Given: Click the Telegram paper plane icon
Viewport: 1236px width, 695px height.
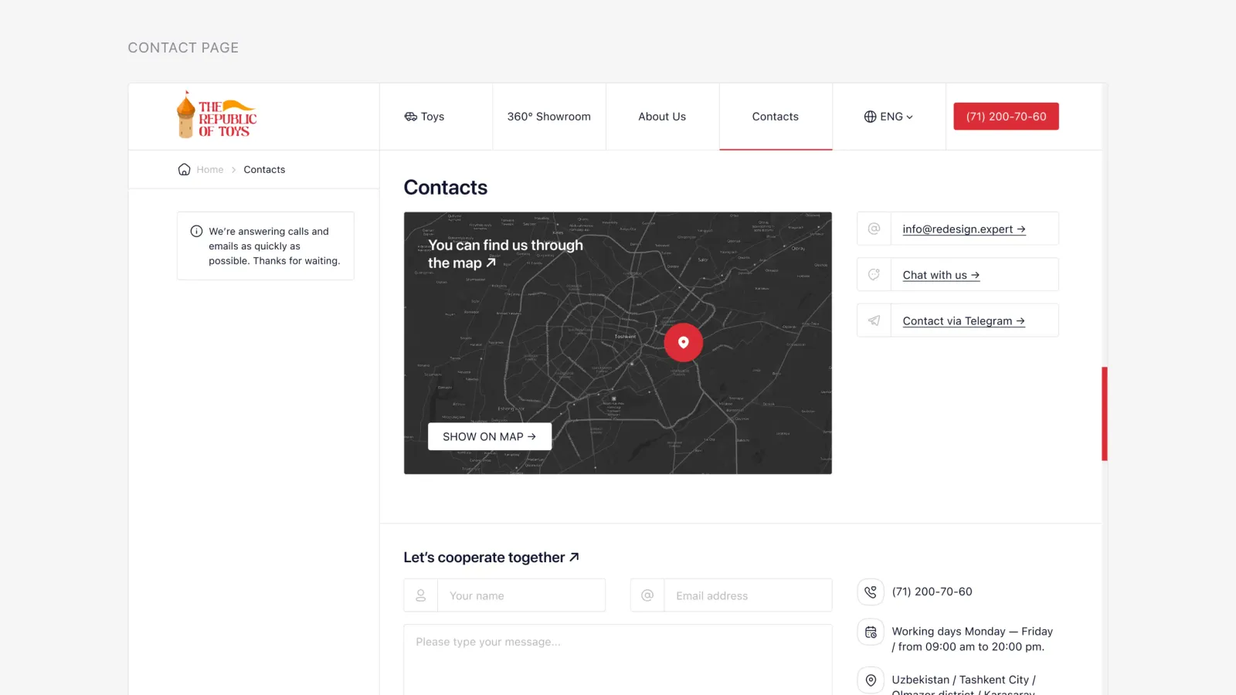Looking at the screenshot, I should pos(874,320).
